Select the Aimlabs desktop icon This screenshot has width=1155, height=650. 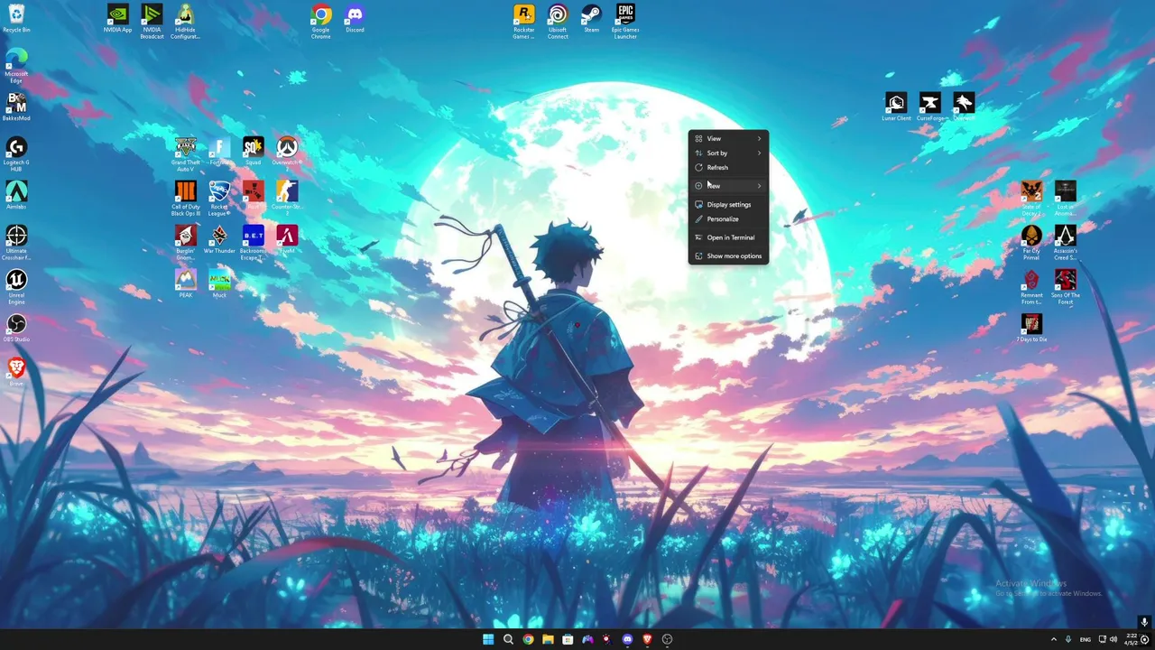point(16,195)
